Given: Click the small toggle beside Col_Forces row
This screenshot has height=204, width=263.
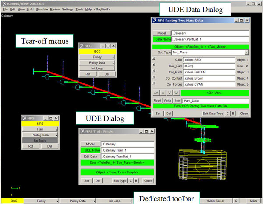Looking at the screenshot, I should click(x=154, y=83).
